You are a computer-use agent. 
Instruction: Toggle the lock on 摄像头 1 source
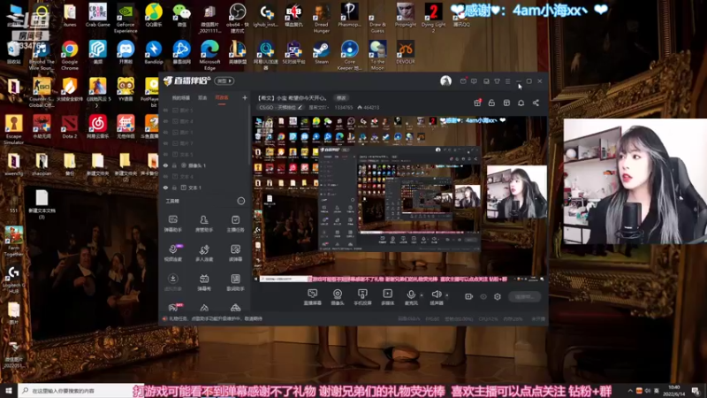[x=174, y=165]
